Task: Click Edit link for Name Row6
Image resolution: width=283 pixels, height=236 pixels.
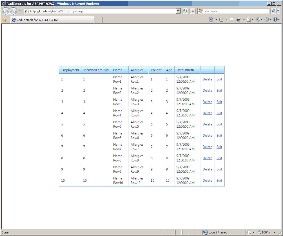Action: click(x=219, y=136)
